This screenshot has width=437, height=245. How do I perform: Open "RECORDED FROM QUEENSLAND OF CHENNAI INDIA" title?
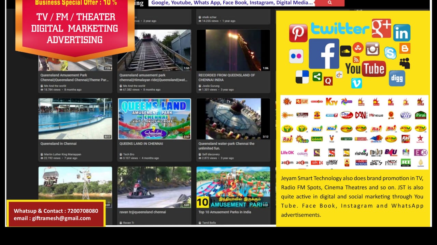(x=227, y=77)
